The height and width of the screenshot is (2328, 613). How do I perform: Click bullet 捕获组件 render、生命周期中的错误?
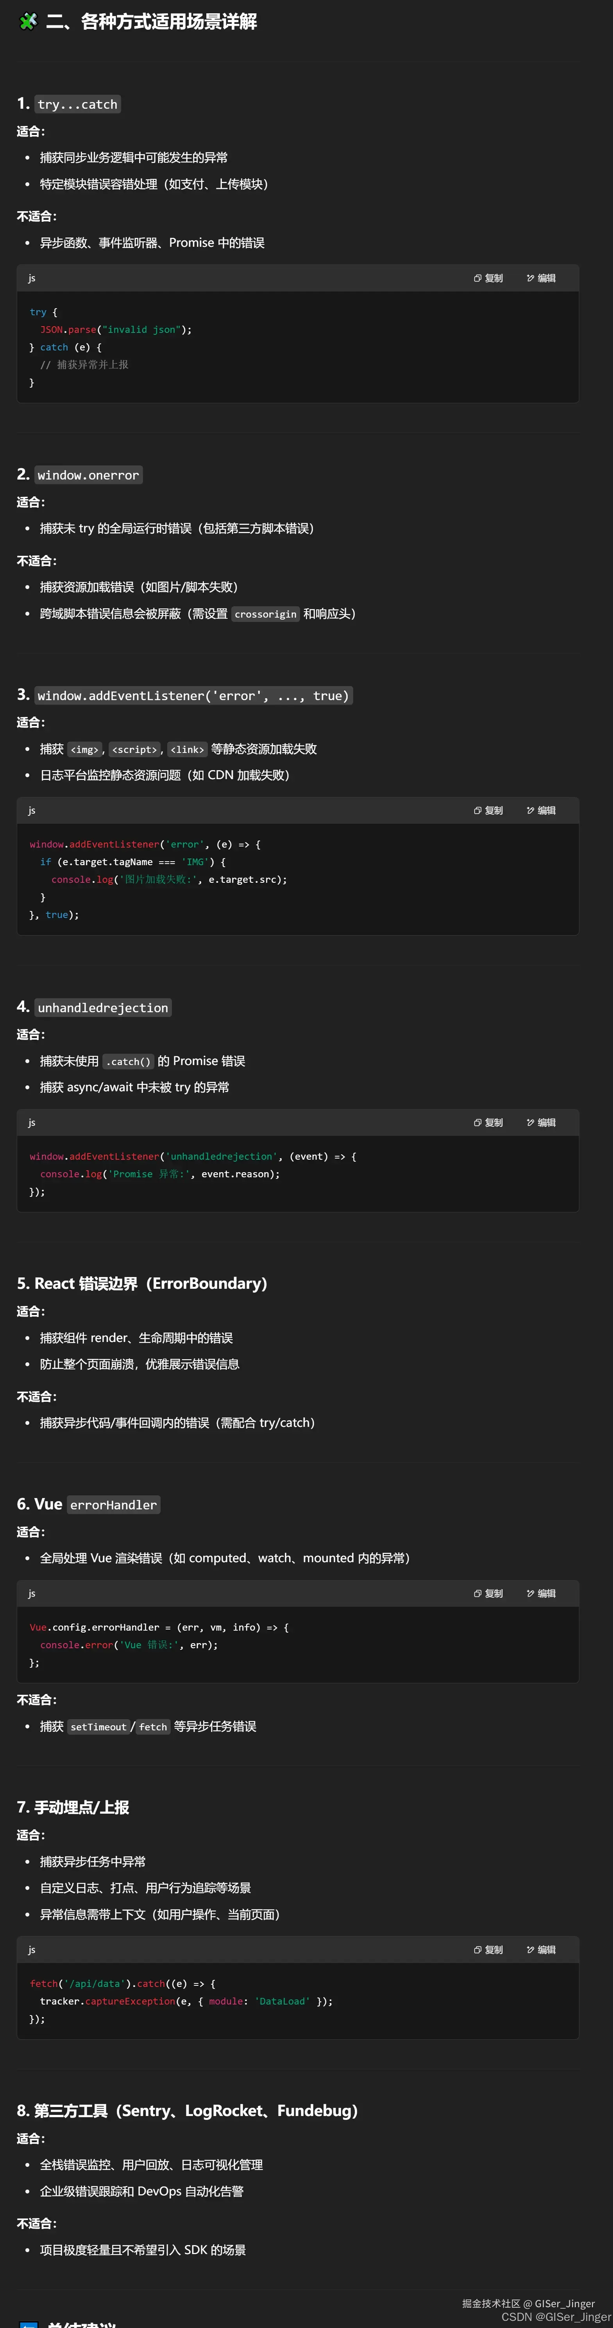point(136,1338)
